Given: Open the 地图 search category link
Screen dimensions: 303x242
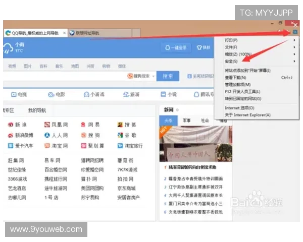Looking at the screenshot, I should (75, 66).
